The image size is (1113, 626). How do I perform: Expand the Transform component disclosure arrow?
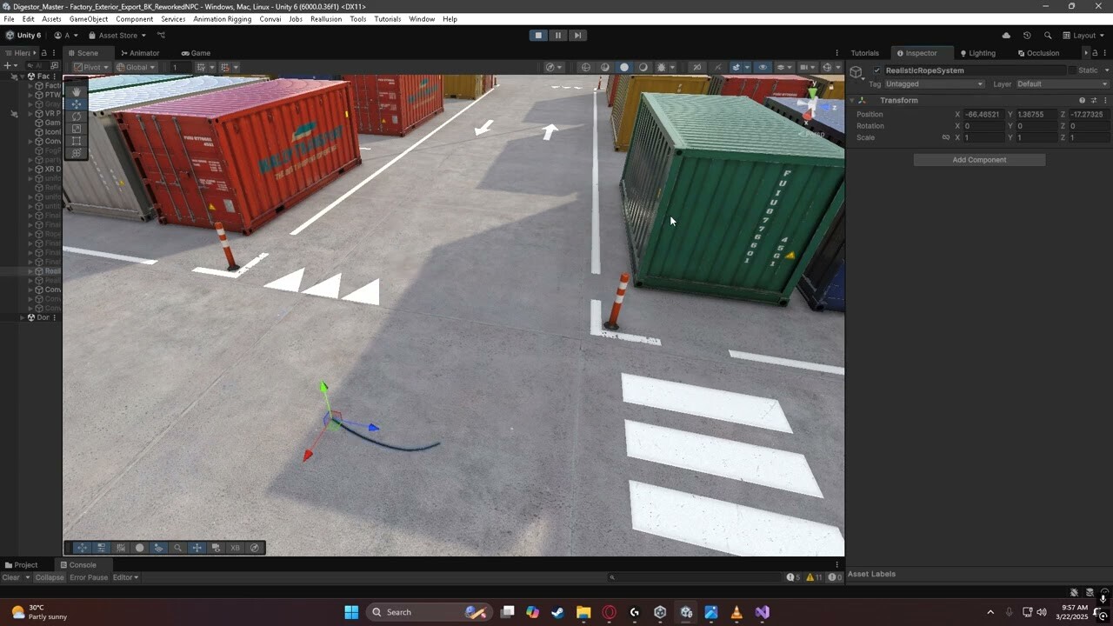(852, 100)
